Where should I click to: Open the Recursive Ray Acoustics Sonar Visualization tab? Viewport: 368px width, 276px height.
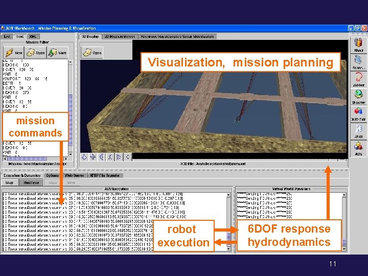[177, 36]
